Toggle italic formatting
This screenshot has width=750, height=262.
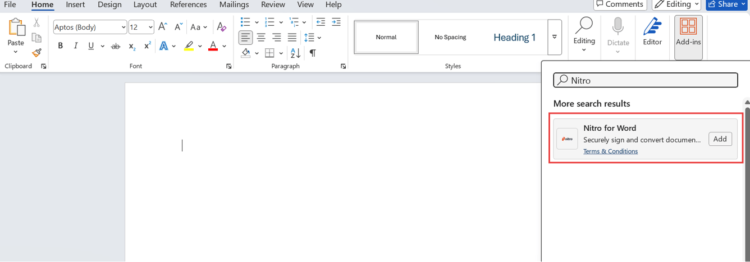click(75, 46)
